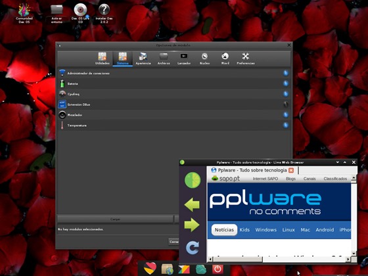Close the Pplware browser tab

tap(291, 170)
